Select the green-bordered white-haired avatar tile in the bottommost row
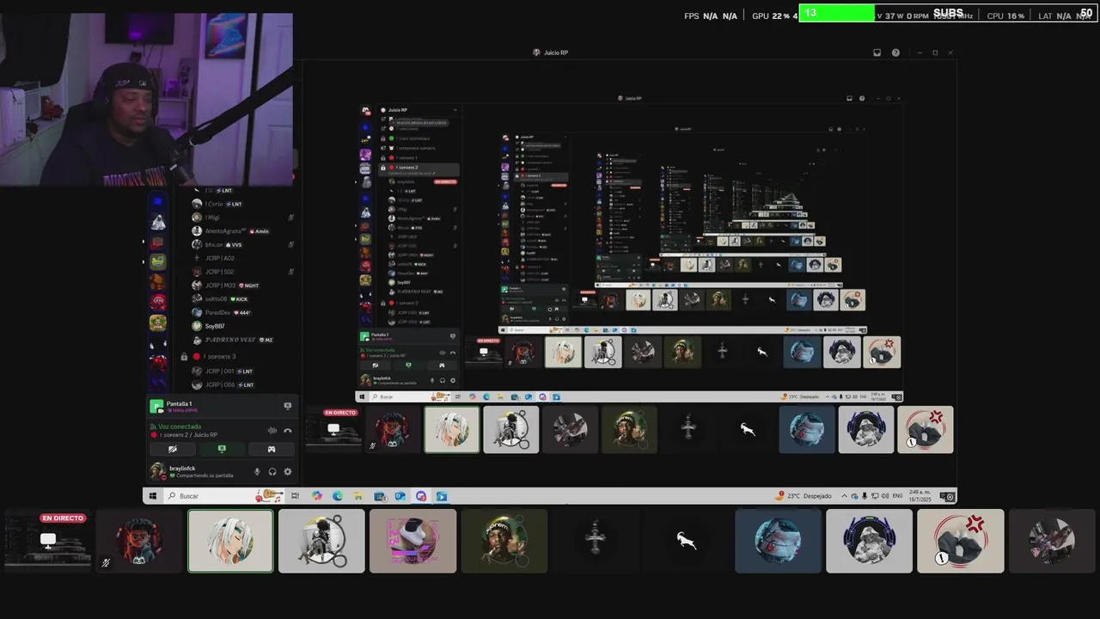The height and width of the screenshot is (619, 1100). coord(230,541)
